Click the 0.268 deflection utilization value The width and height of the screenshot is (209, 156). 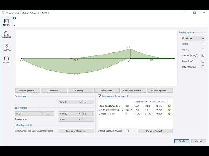click(x=159, y=114)
